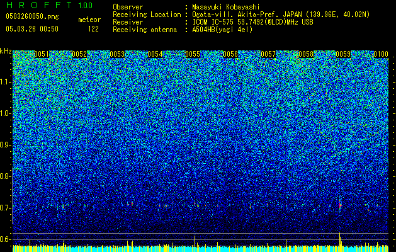This screenshot has height=252, width=396.
Task: Click the Observer field label
Action: click(x=128, y=7)
